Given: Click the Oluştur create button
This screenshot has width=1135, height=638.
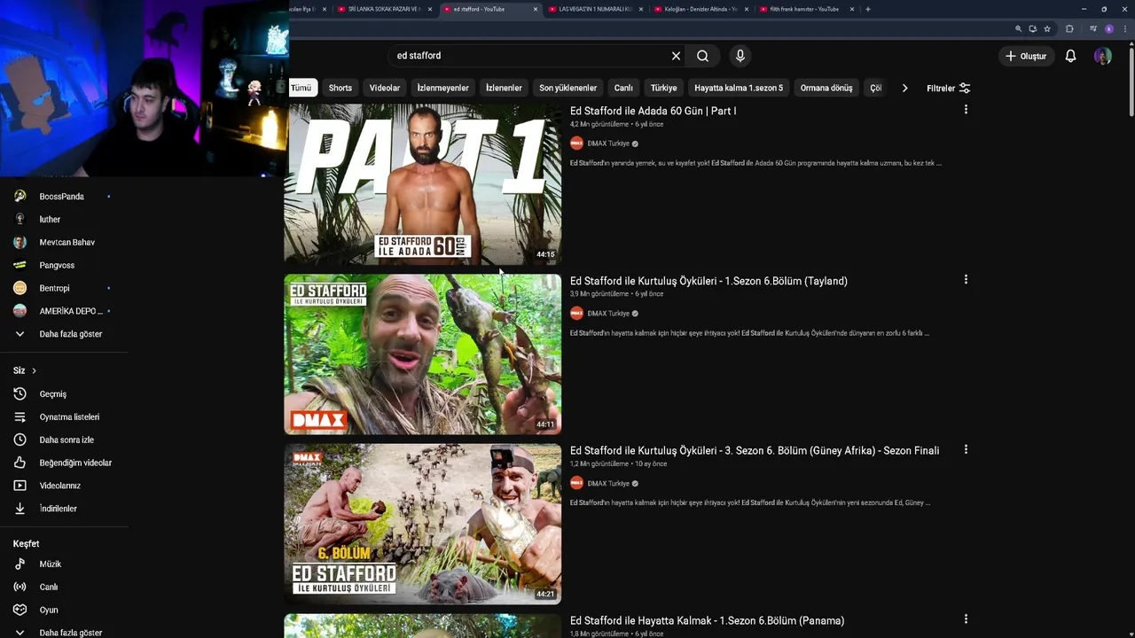Looking at the screenshot, I should 1025,56.
